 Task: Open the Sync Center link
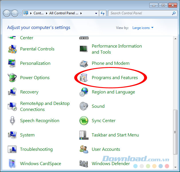103,121
